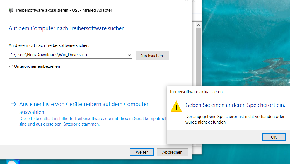Click the USB-Infrared Adapter device icon
This screenshot has height=164, width=290.
click(x=11, y=10)
